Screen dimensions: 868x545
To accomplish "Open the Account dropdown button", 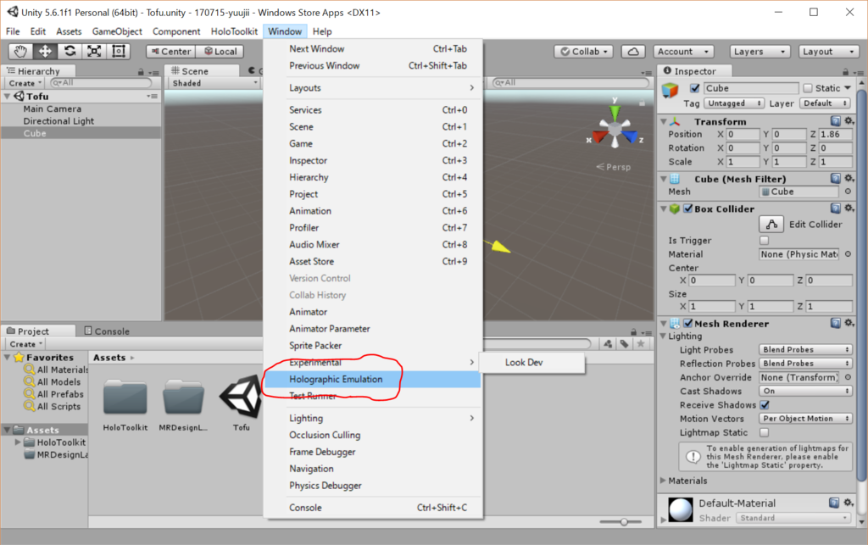I will click(x=683, y=52).
